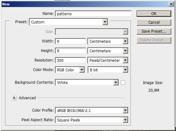Click the Cancel button
This screenshot has width=176, height=131.
tap(154, 23)
